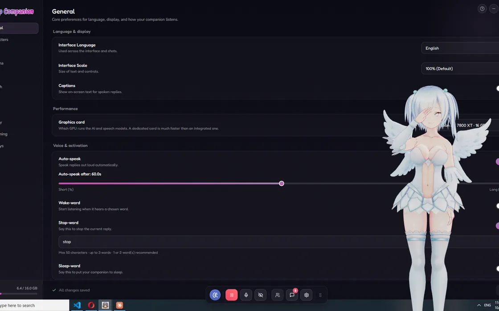The image size is (499, 311).
Task: Open the Interface Scale dropdown
Action: tap(460, 68)
